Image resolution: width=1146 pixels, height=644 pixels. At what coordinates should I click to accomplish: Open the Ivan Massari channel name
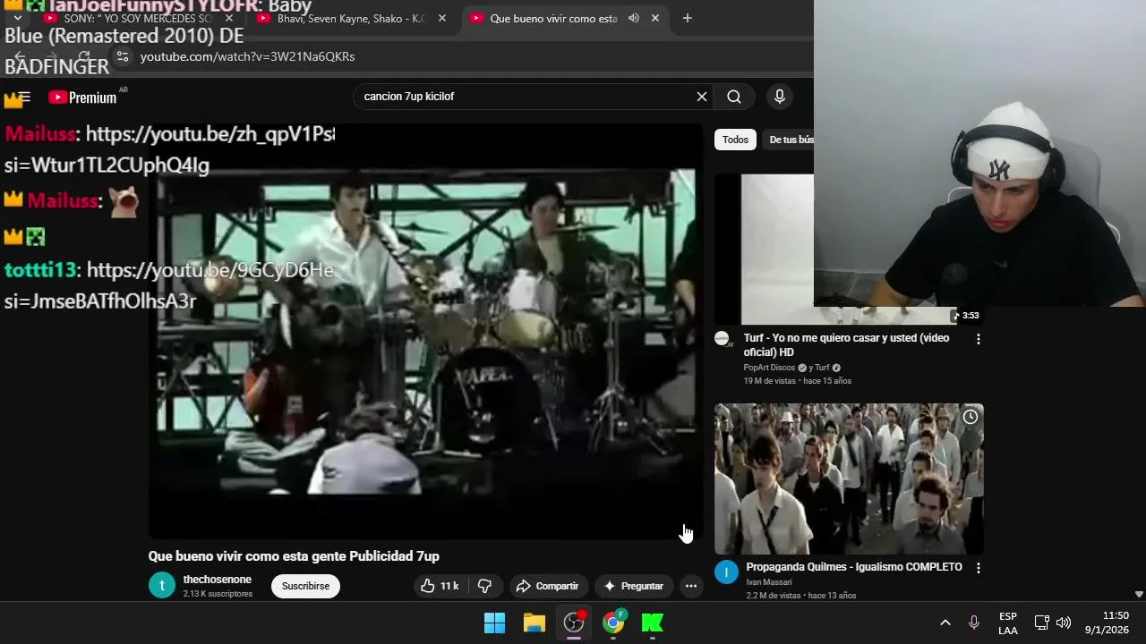(769, 582)
